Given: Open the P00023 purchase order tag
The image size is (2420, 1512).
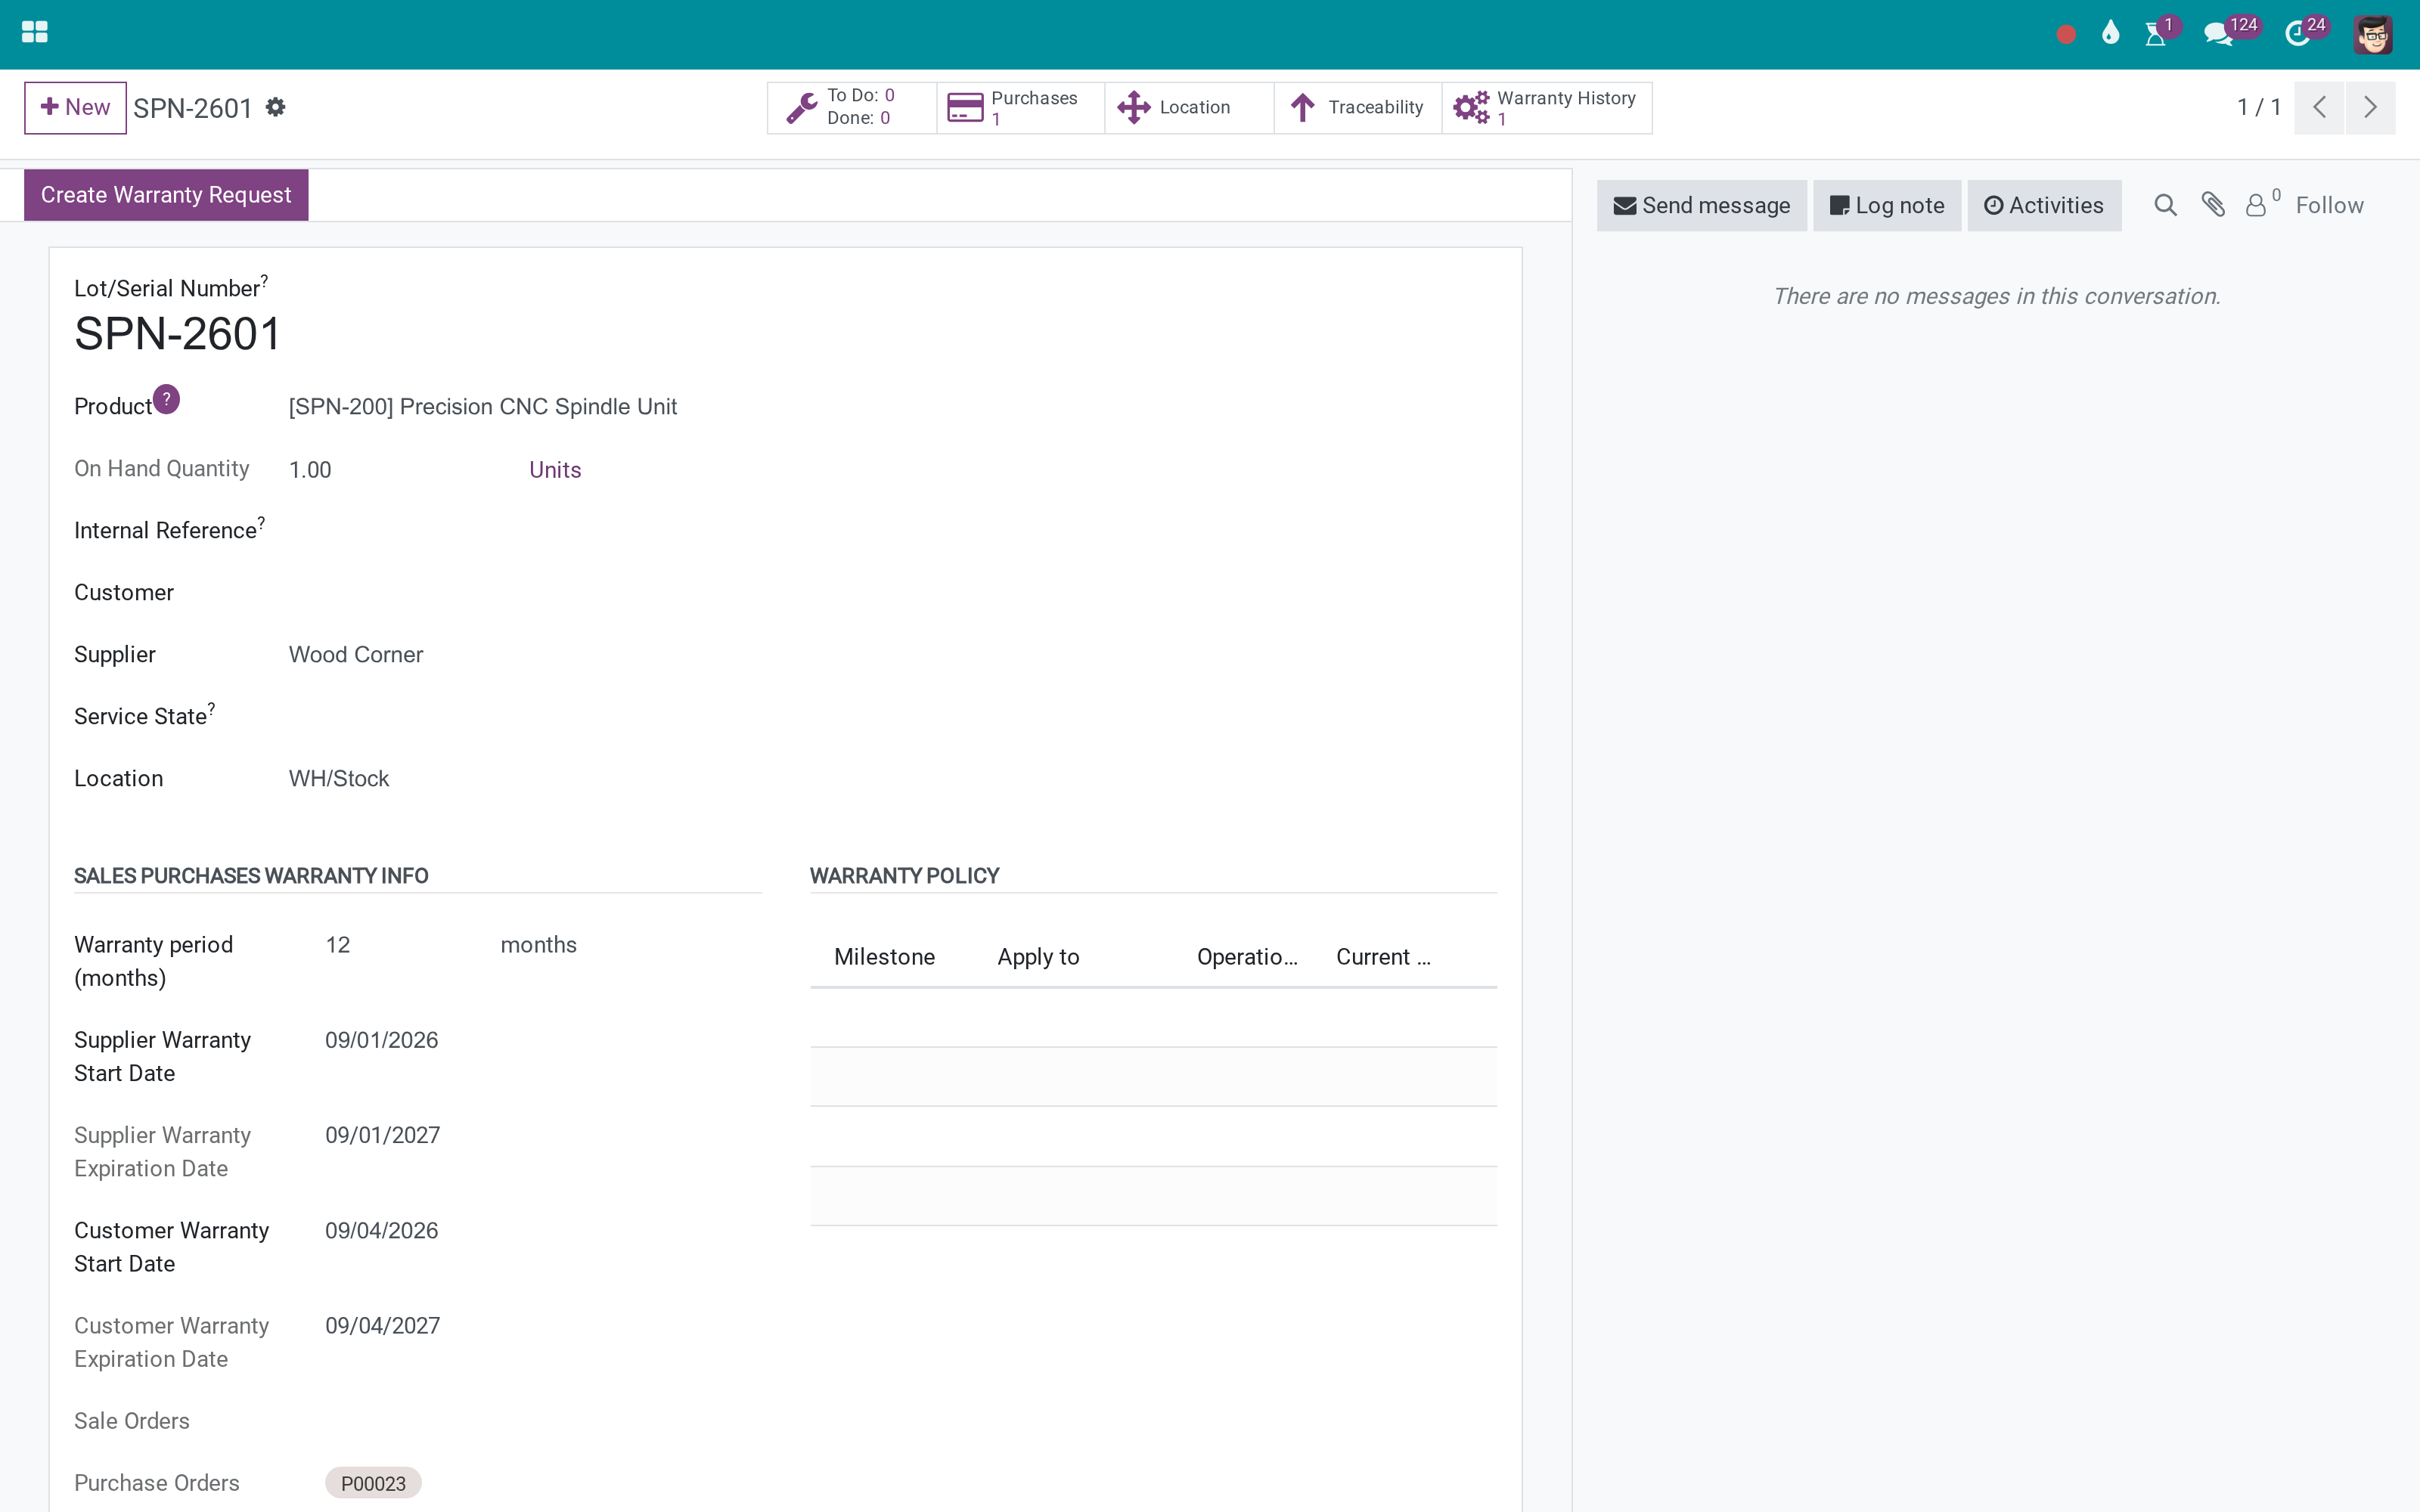Looking at the screenshot, I should (373, 1483).
